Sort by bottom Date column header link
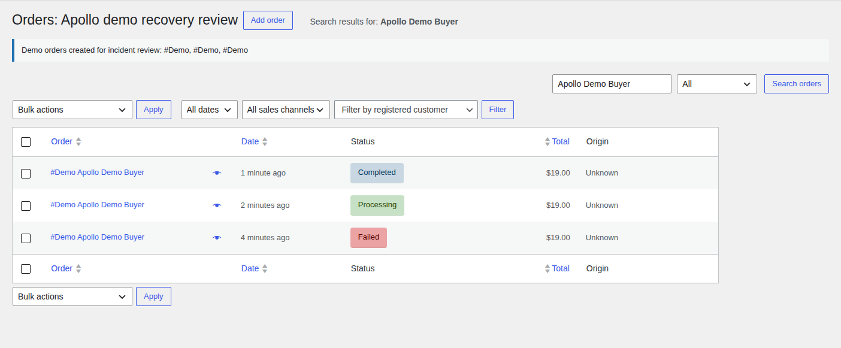The width and height of the screenshot is (841, 348). (250, 269)
